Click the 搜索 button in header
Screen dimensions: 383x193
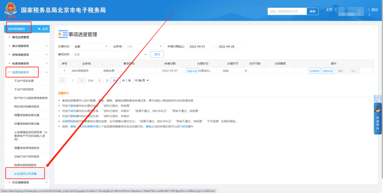click(x=312, y=11)
